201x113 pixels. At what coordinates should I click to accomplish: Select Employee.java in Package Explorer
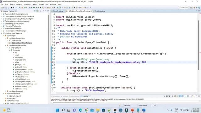16,48
